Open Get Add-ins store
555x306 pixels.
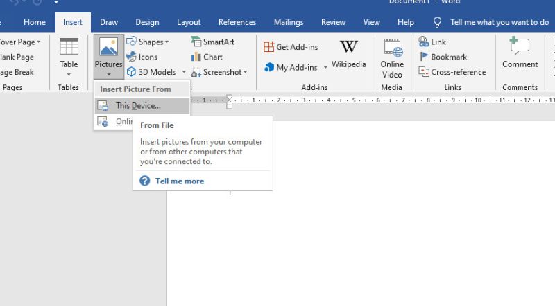pos(291,47)
